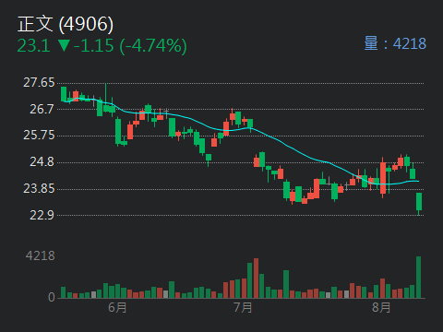The height and width of the screenshot is (332, 443).
Task: Select the 25.75 price axis label
Action: [x=39, y=136]
